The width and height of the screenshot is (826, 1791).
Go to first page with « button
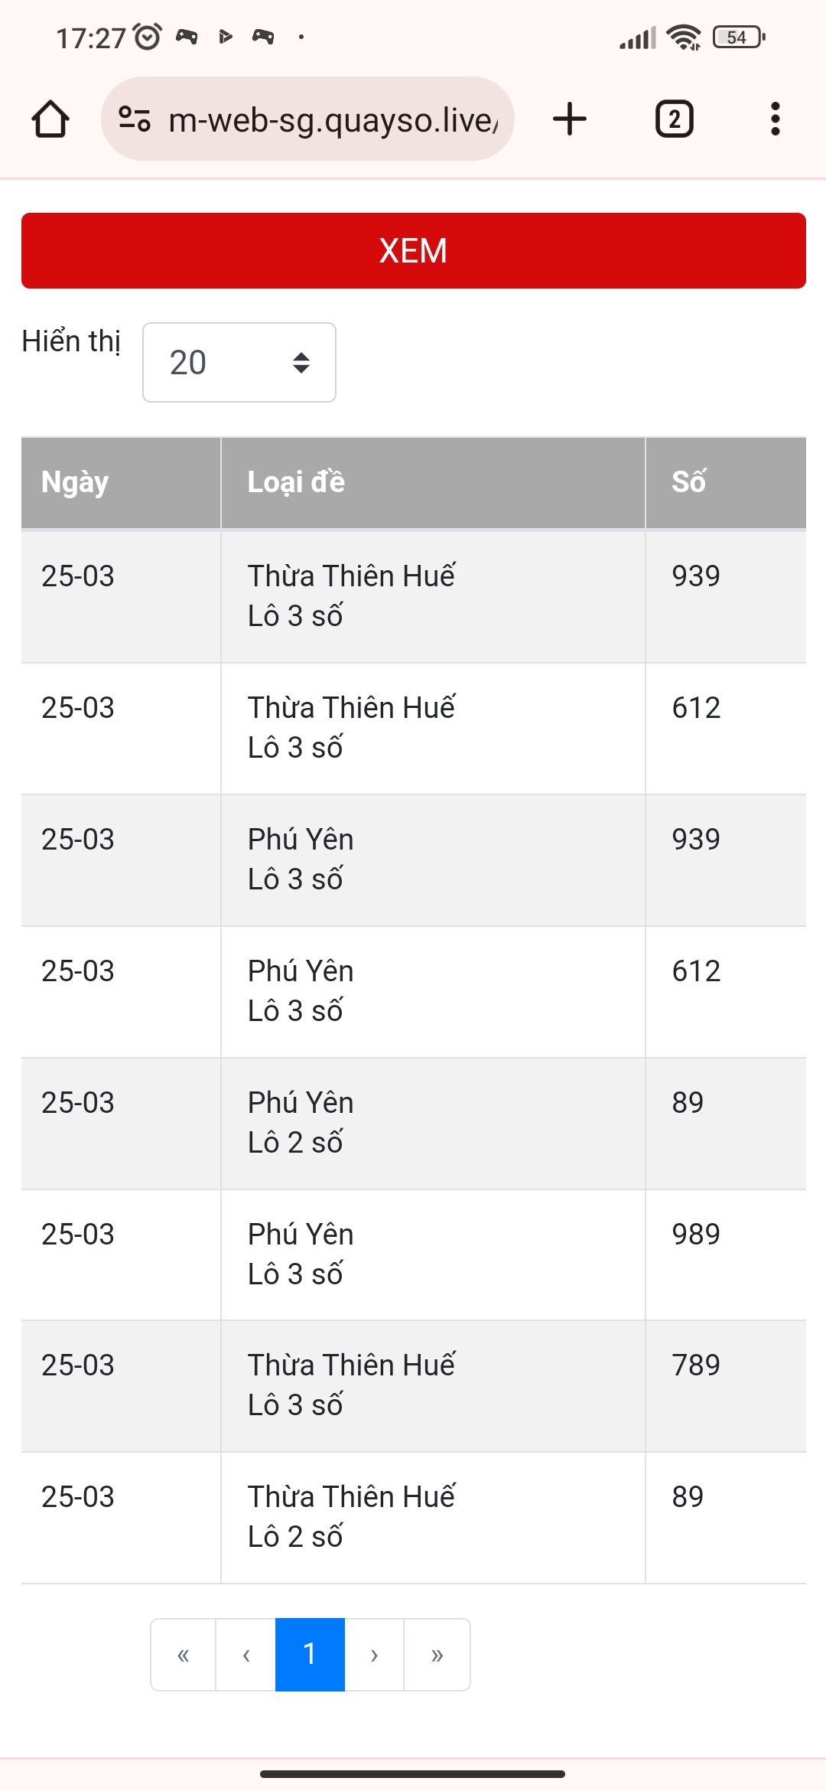[x=184, y=1655]
